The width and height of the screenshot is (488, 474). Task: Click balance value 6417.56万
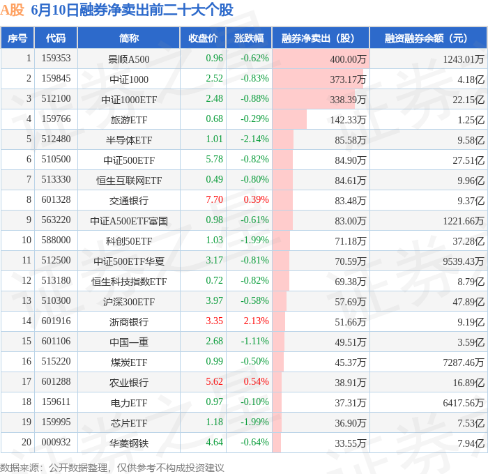click(x=464, y=403)
